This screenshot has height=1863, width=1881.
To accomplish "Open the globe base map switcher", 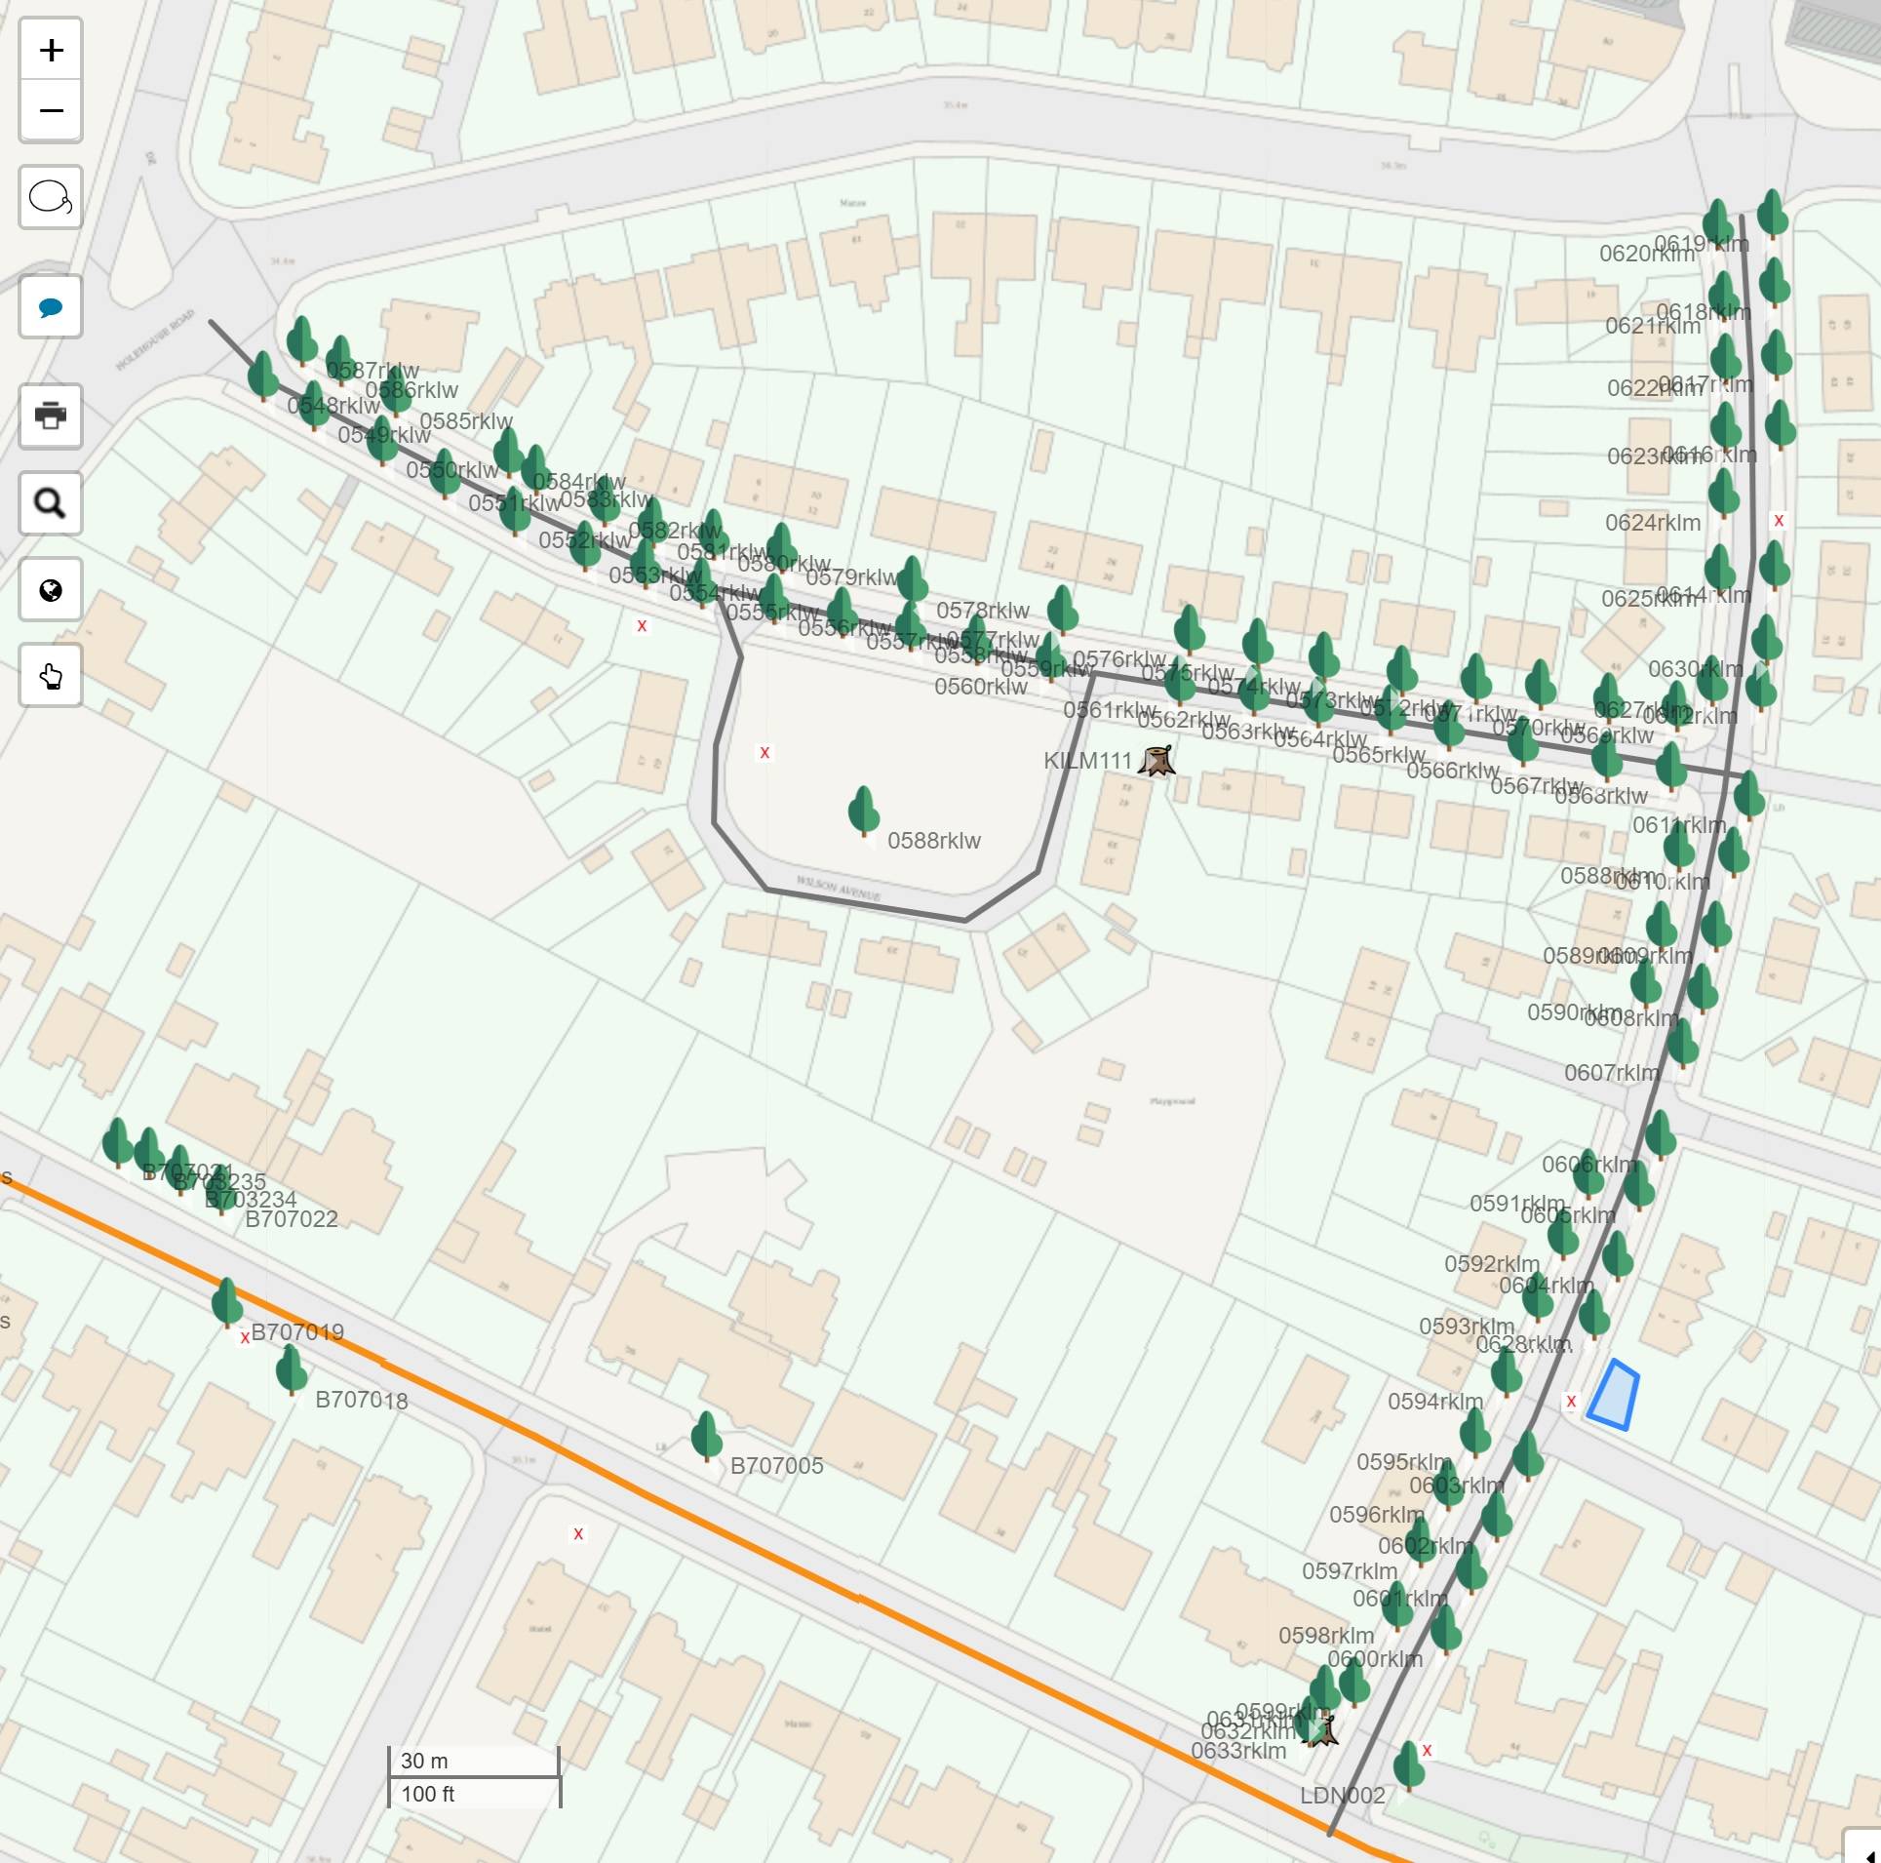I will (x=51, y=590).
